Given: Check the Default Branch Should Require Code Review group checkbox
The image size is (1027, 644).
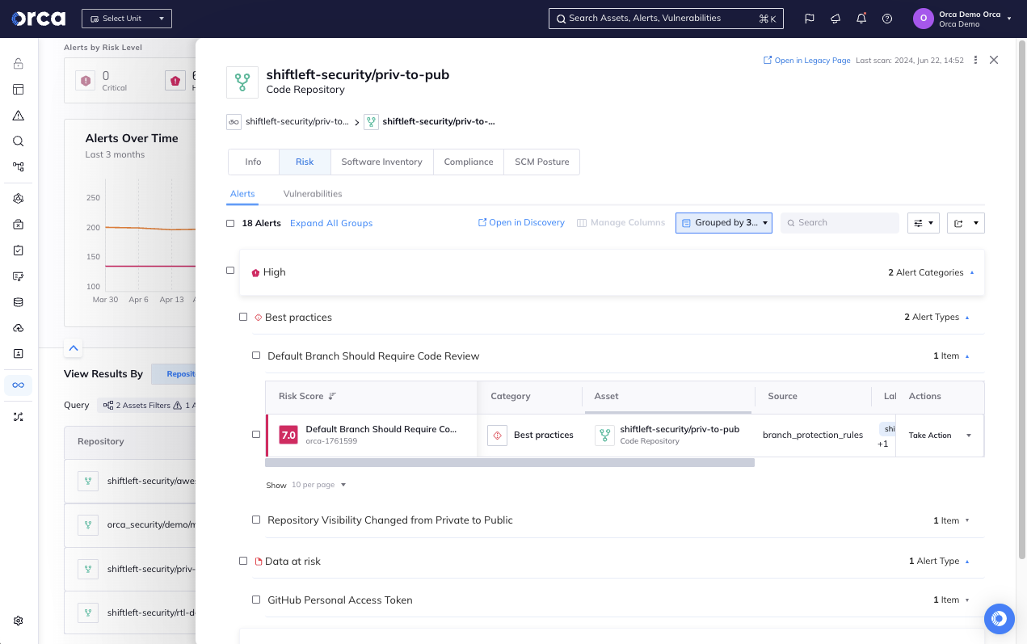Looking at the screenshot, I should tap(256, 356).
